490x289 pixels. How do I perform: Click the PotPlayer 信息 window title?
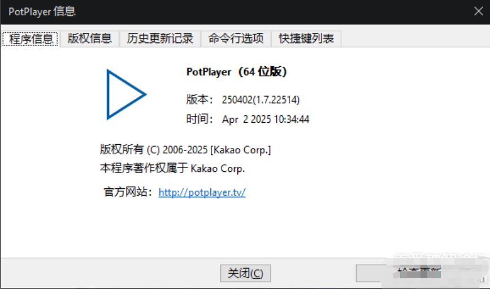(42, 11)
